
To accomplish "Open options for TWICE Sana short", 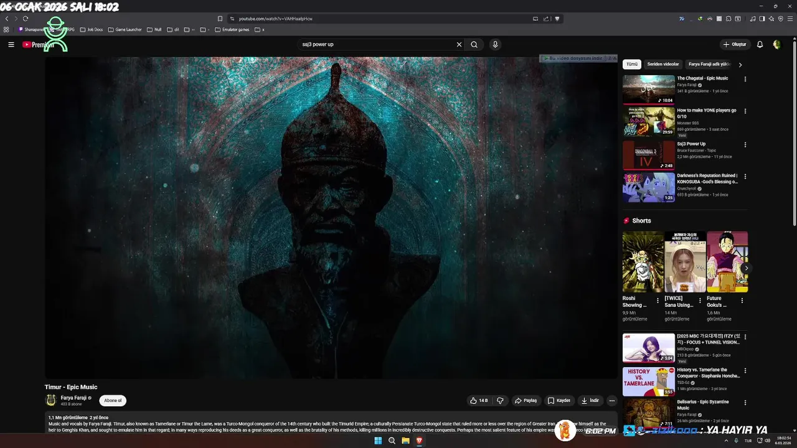I will coord(700,301).
